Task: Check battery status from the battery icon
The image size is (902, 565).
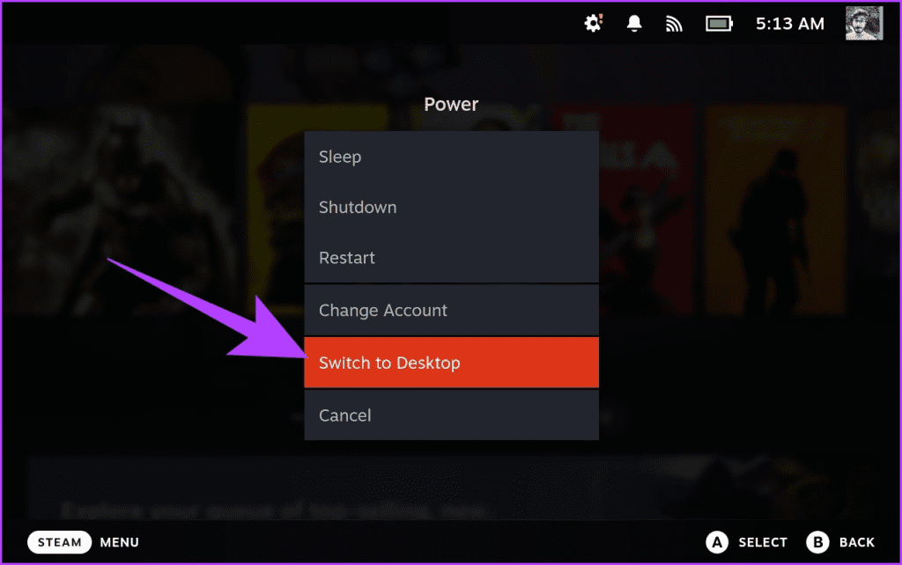Action: (719, 24)
